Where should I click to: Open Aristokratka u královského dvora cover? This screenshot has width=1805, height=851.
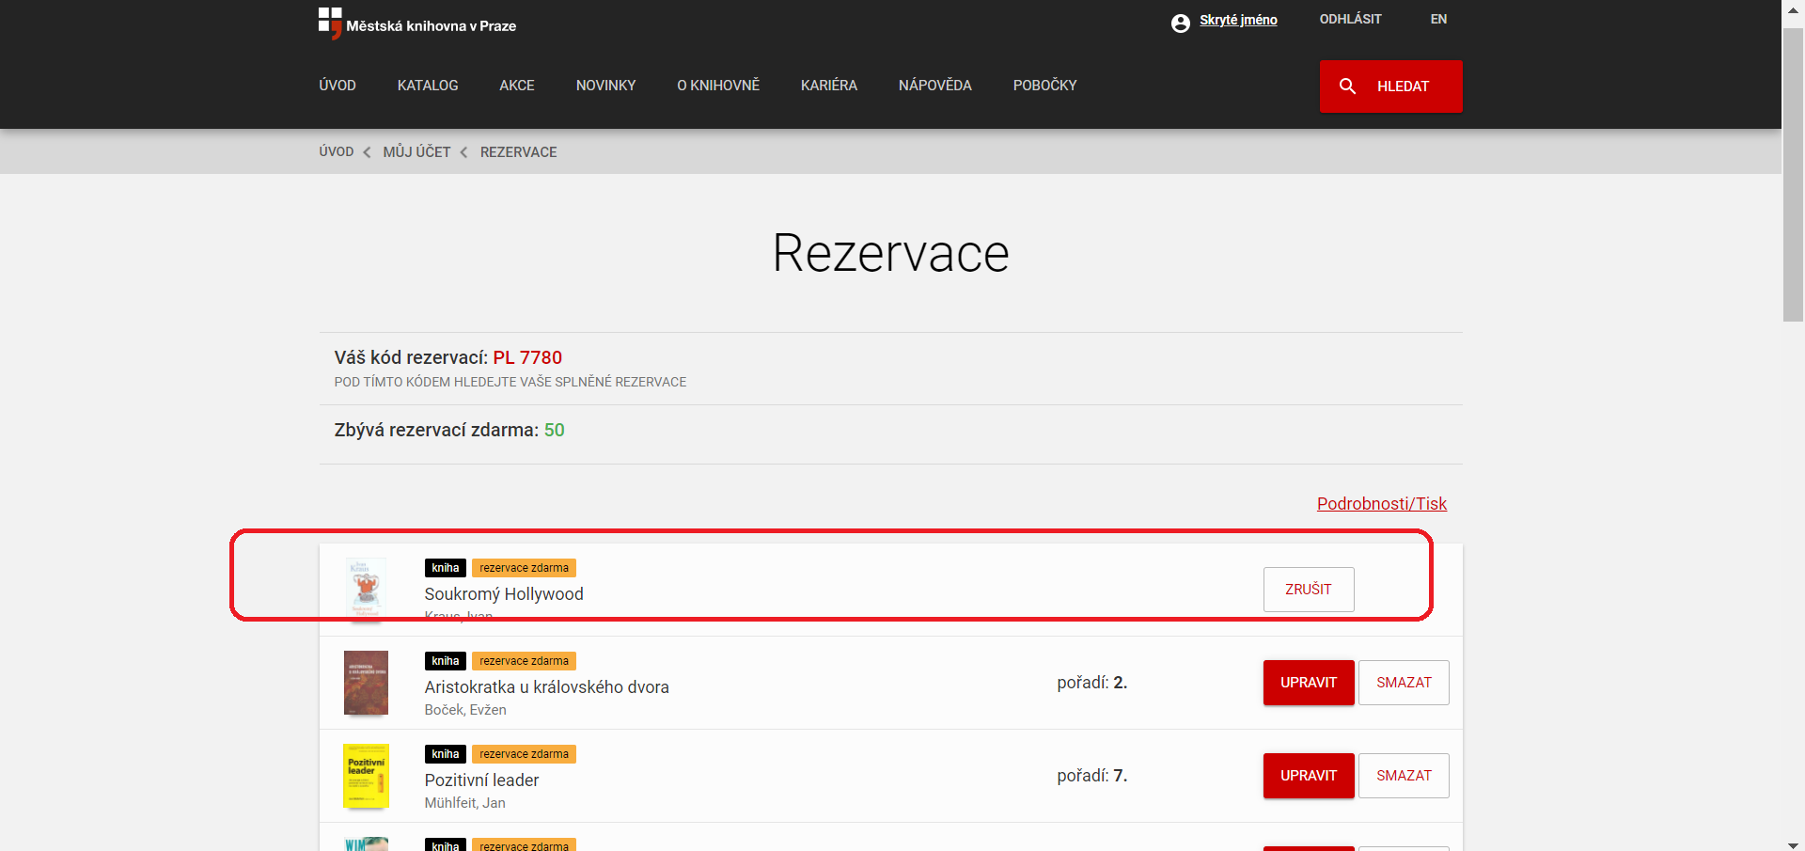pyautogui.click(x=366, y=683)
